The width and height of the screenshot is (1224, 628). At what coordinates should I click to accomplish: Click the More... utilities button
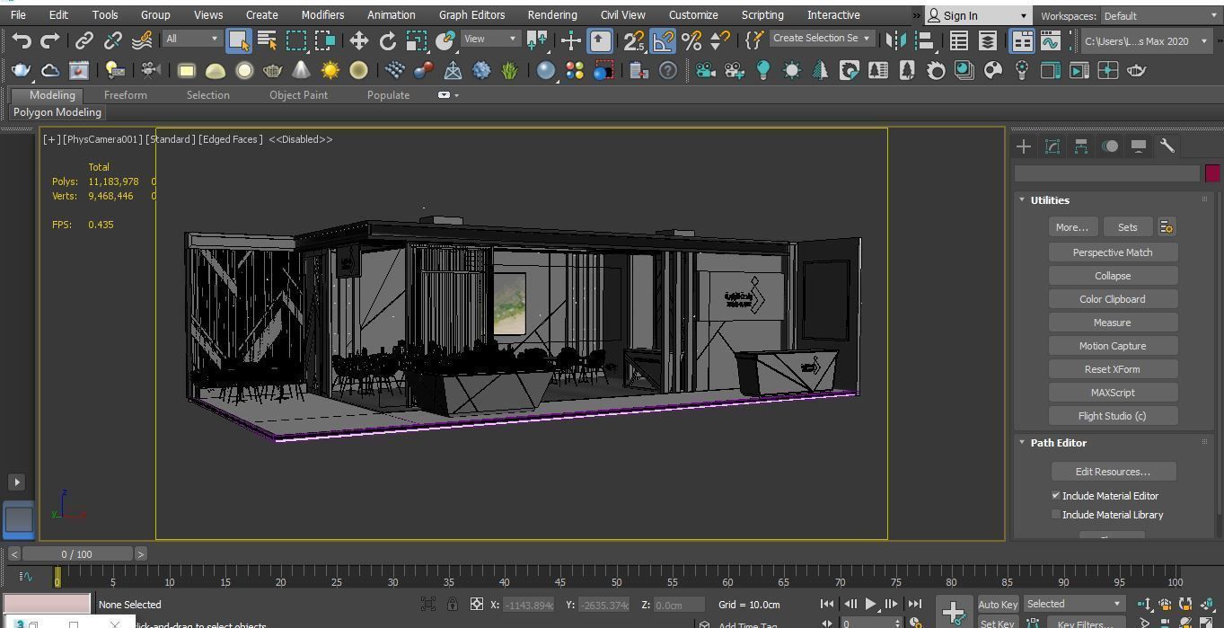tap(1072, 227)
